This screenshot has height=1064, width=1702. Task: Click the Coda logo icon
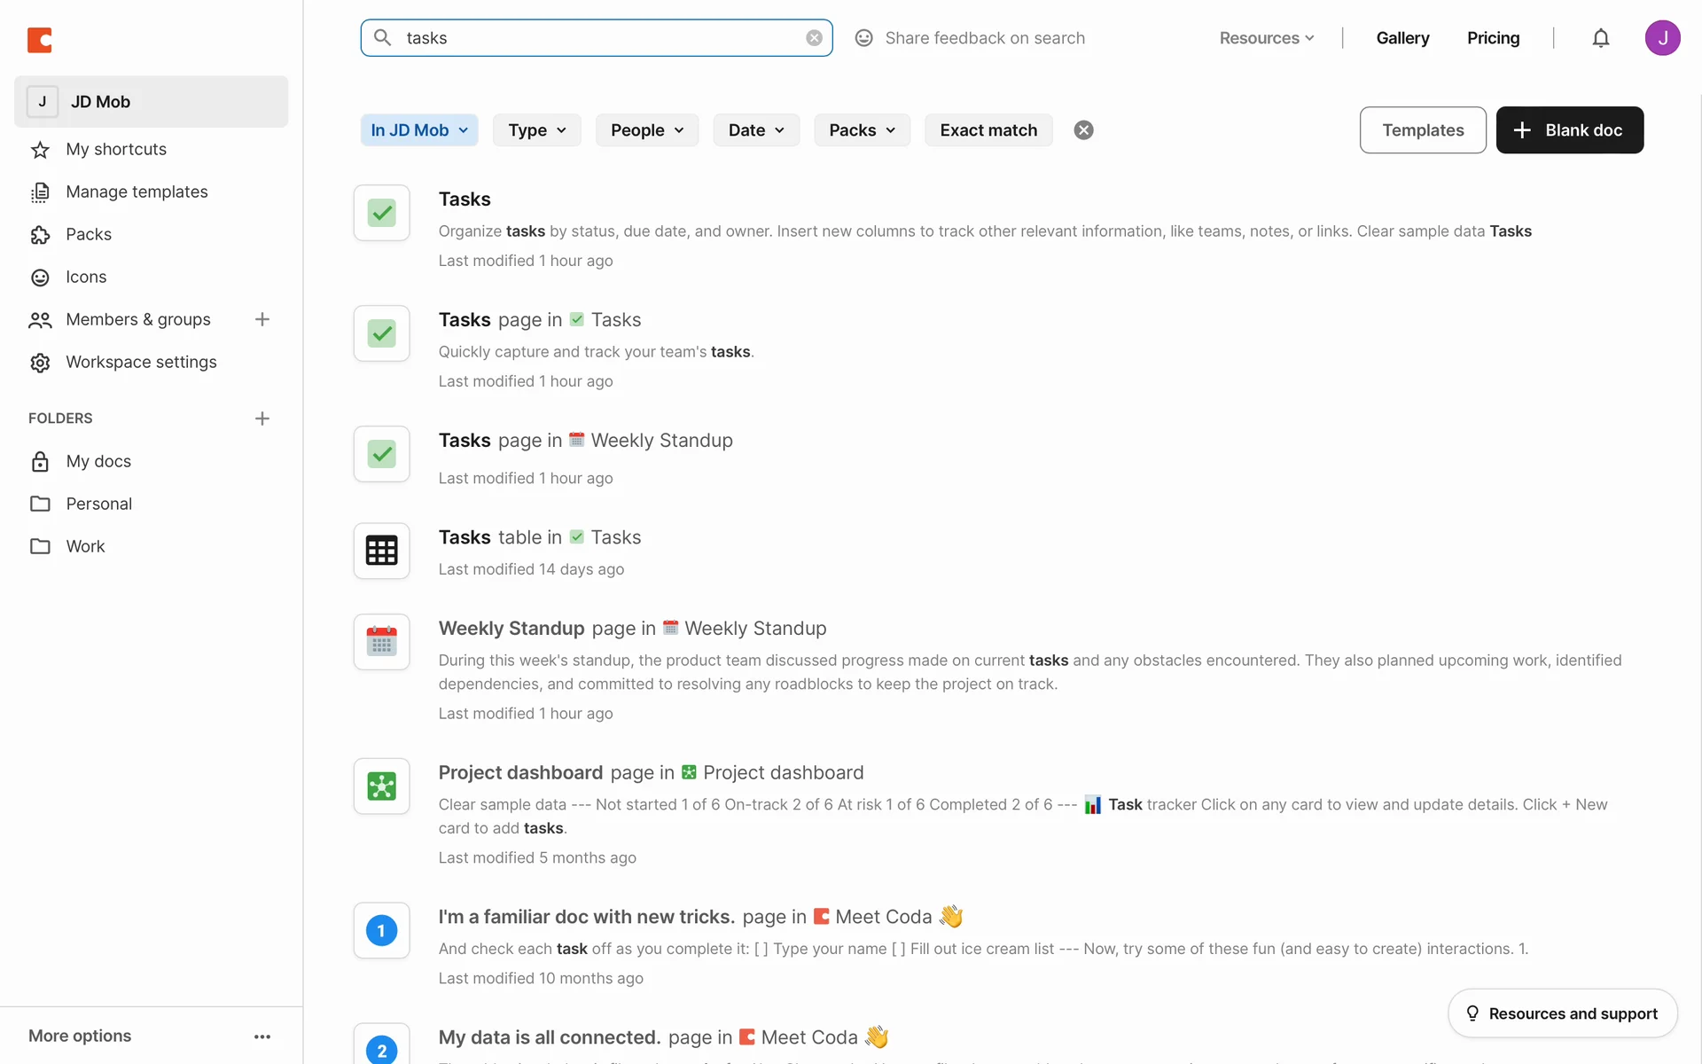coord(40,40)
